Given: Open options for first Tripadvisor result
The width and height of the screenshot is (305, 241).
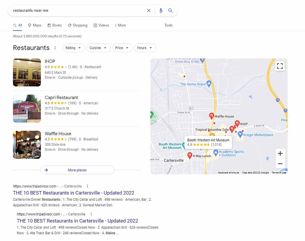Looking at the screenshot, I should point(87,186).
